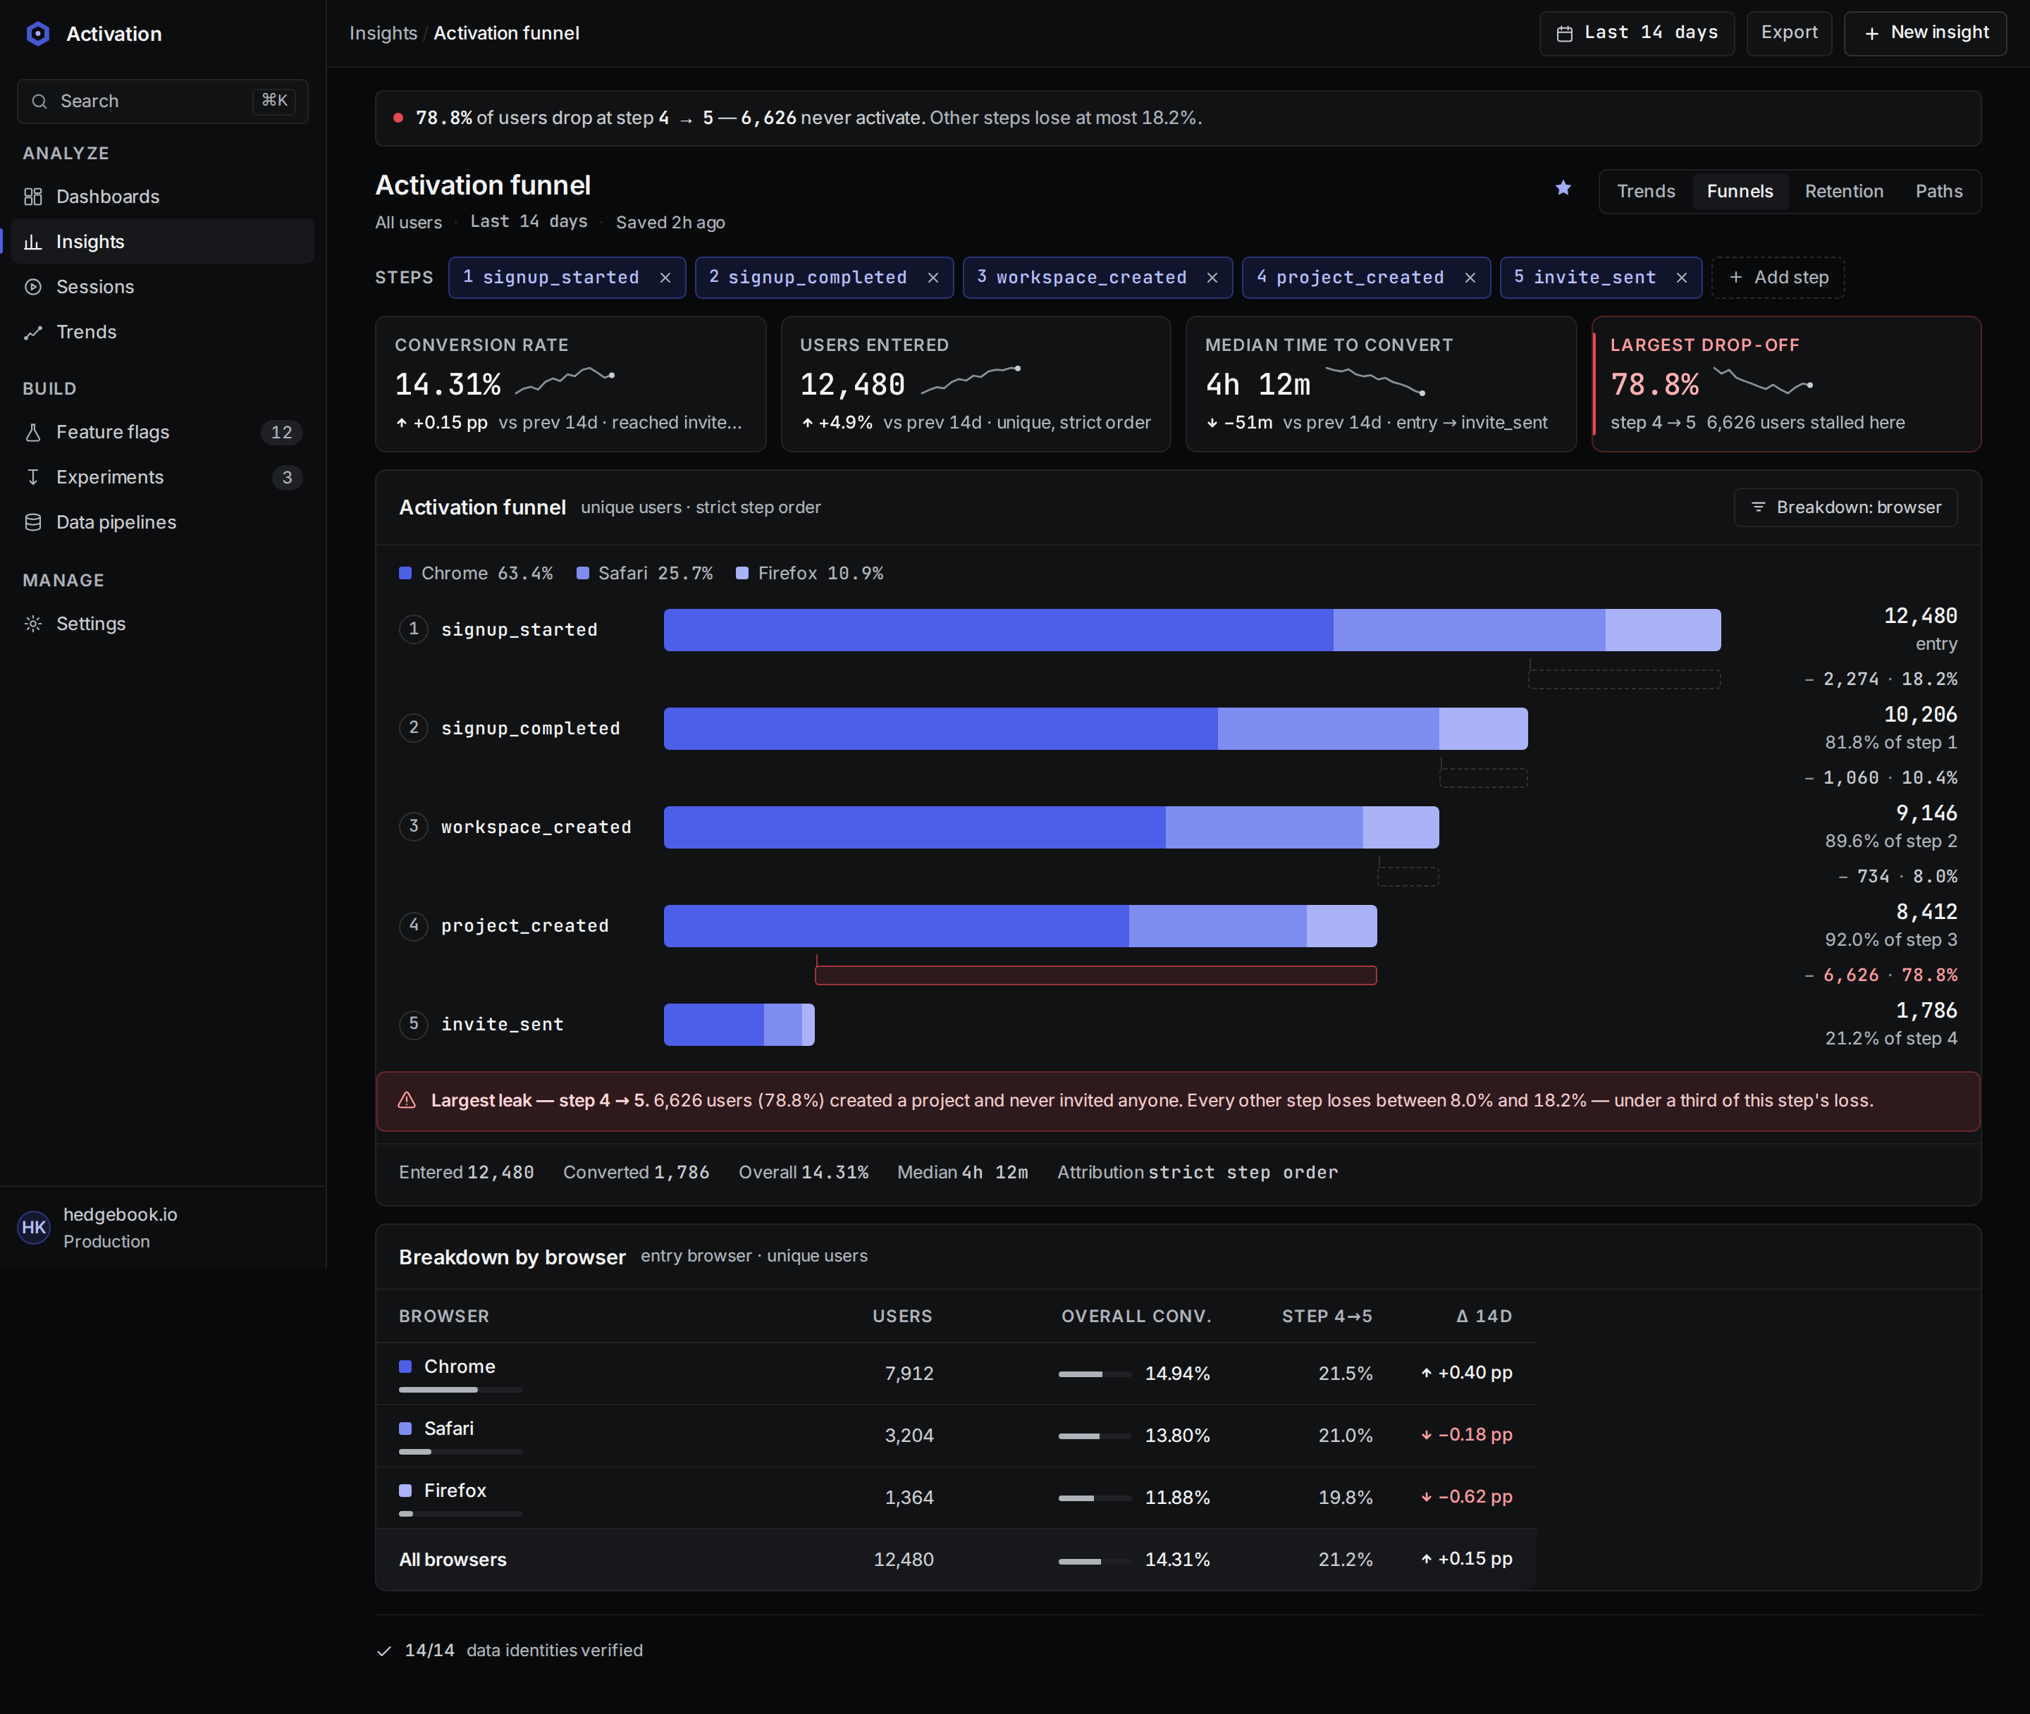Remove the signup_started step via its x icon

click(x=665, y=278)
